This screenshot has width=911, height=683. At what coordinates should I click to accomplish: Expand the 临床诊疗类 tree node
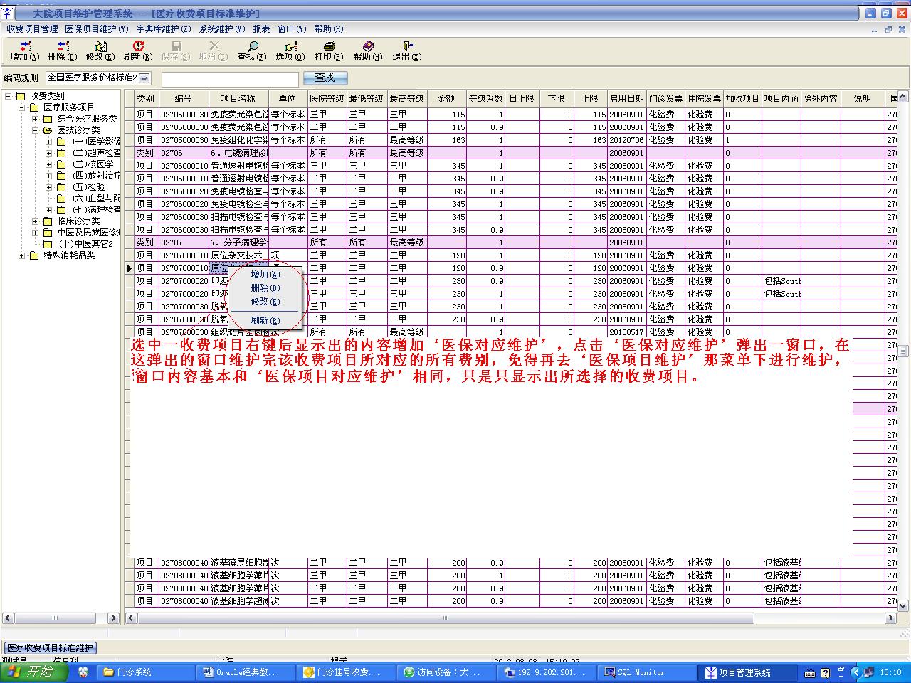coord(36,221)
